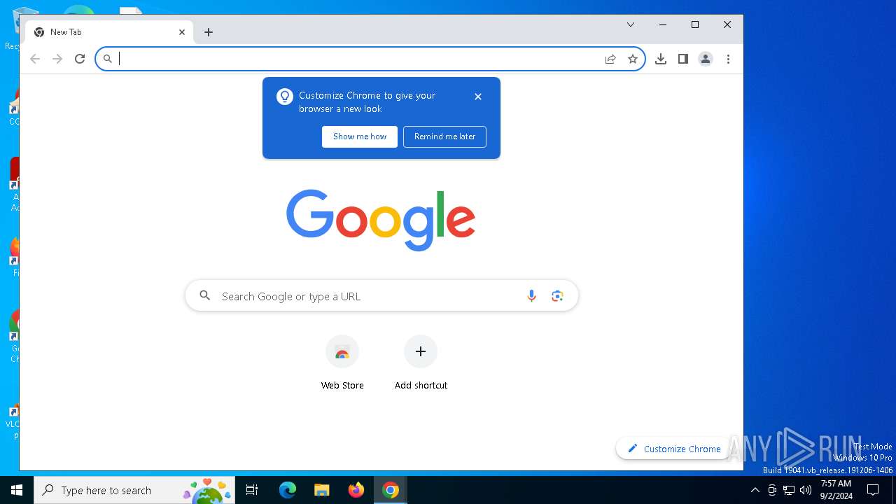Click the Search Google or type a URL box
Viewport: 896px width, 504px height.
pyautogui.click(x=381, y=296)
